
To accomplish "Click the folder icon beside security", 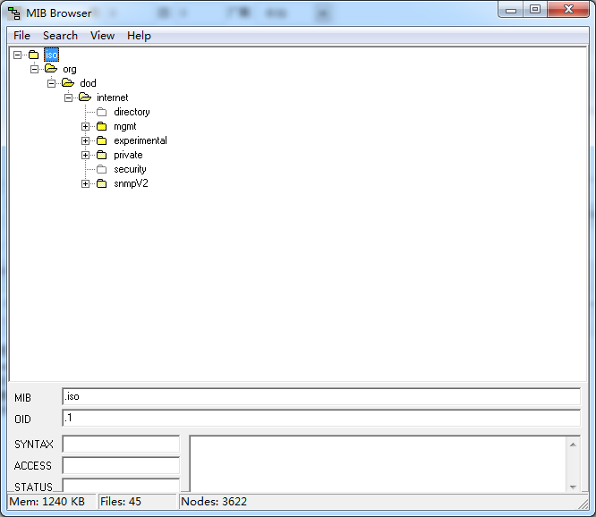I will tap(102, 169).
